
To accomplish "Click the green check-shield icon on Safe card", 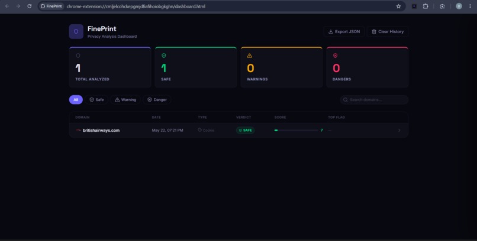I will point(164,56).
